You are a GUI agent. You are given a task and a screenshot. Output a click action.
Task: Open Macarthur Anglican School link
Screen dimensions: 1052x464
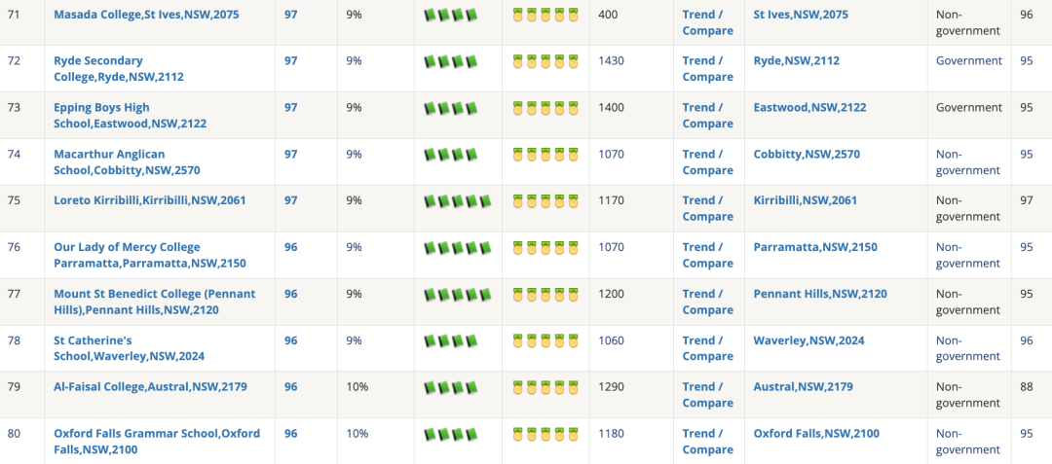click(x=127, y=162)
